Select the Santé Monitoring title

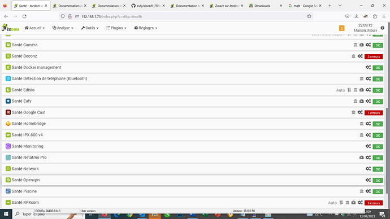coord(27,146)
